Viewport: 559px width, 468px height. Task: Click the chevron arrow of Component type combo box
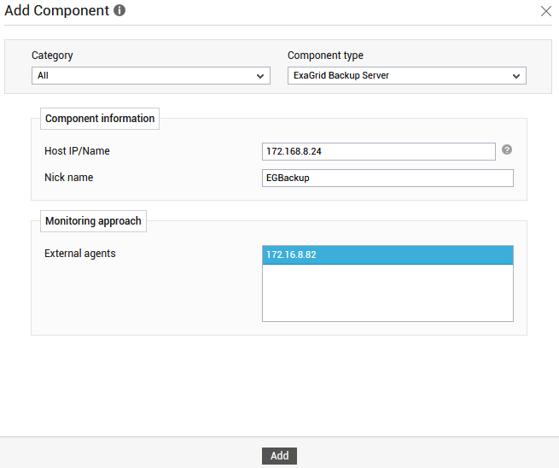(515, 76)
